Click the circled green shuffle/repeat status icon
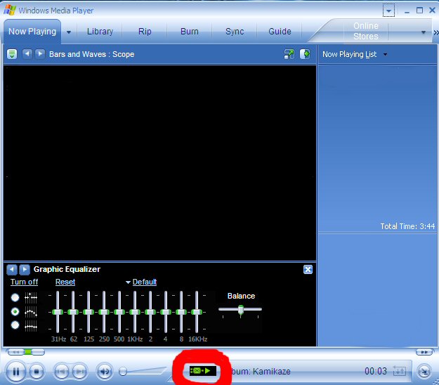 pyautogui.click(x=204, y=370)
